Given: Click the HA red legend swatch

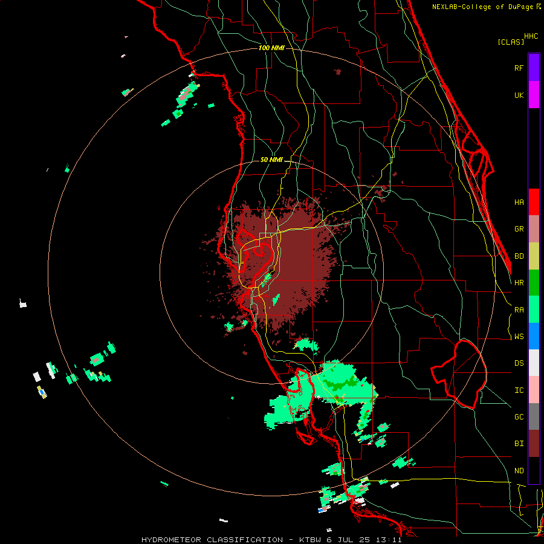Looking at the screenshot, I should (x=534, y=202).
